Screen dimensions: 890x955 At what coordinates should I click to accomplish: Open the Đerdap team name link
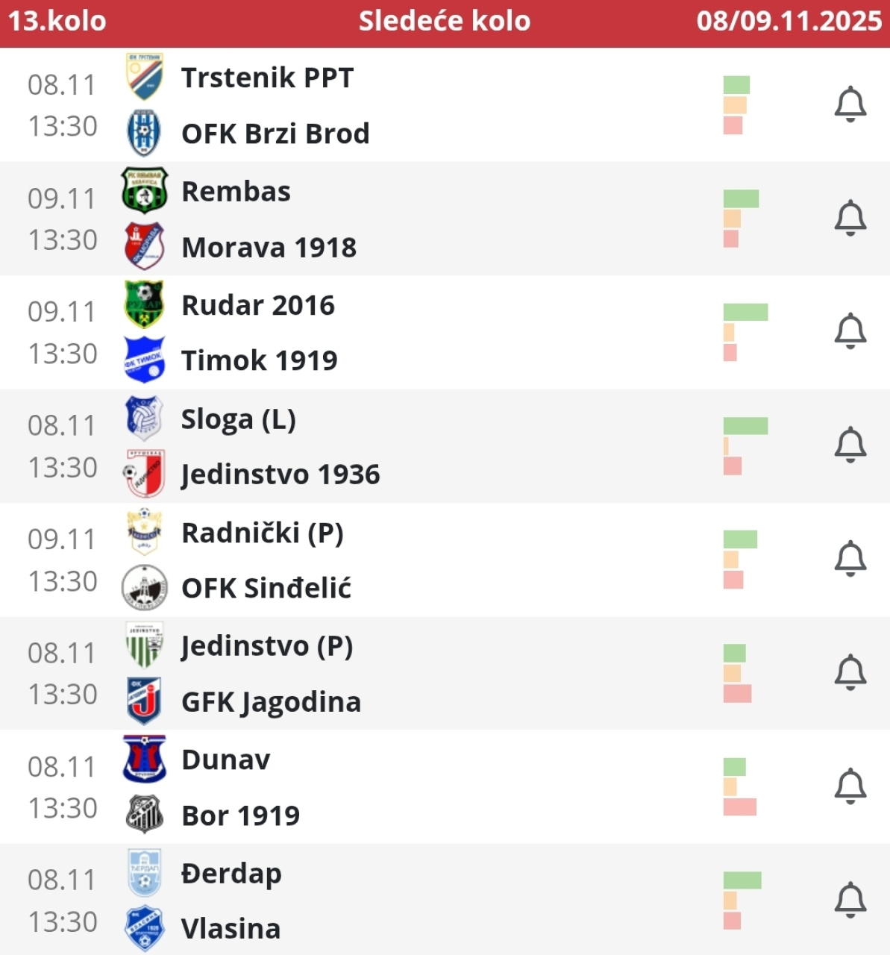point(231,873)
